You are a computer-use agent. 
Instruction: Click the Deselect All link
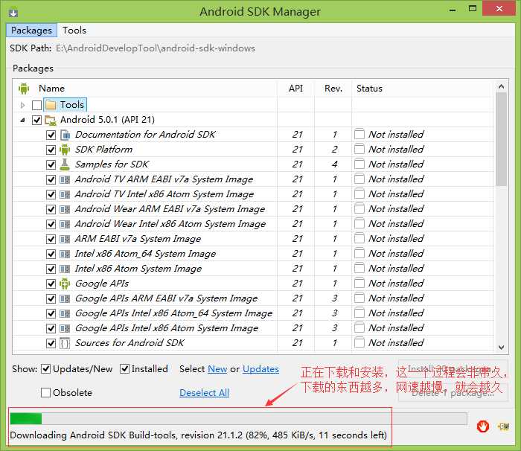coord(205,392)
